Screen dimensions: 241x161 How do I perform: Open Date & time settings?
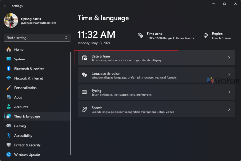click(156, 58)
